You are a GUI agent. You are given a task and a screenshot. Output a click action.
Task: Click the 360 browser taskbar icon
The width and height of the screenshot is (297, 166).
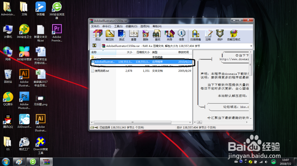33,162
